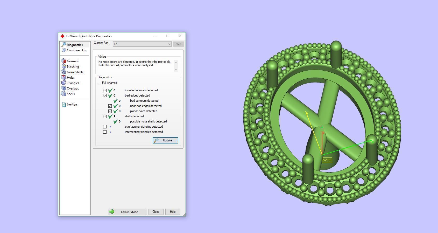Check the intersecting triangles detected box
Viewport: 438px width, 233px height.
click(x=105, y=132)
